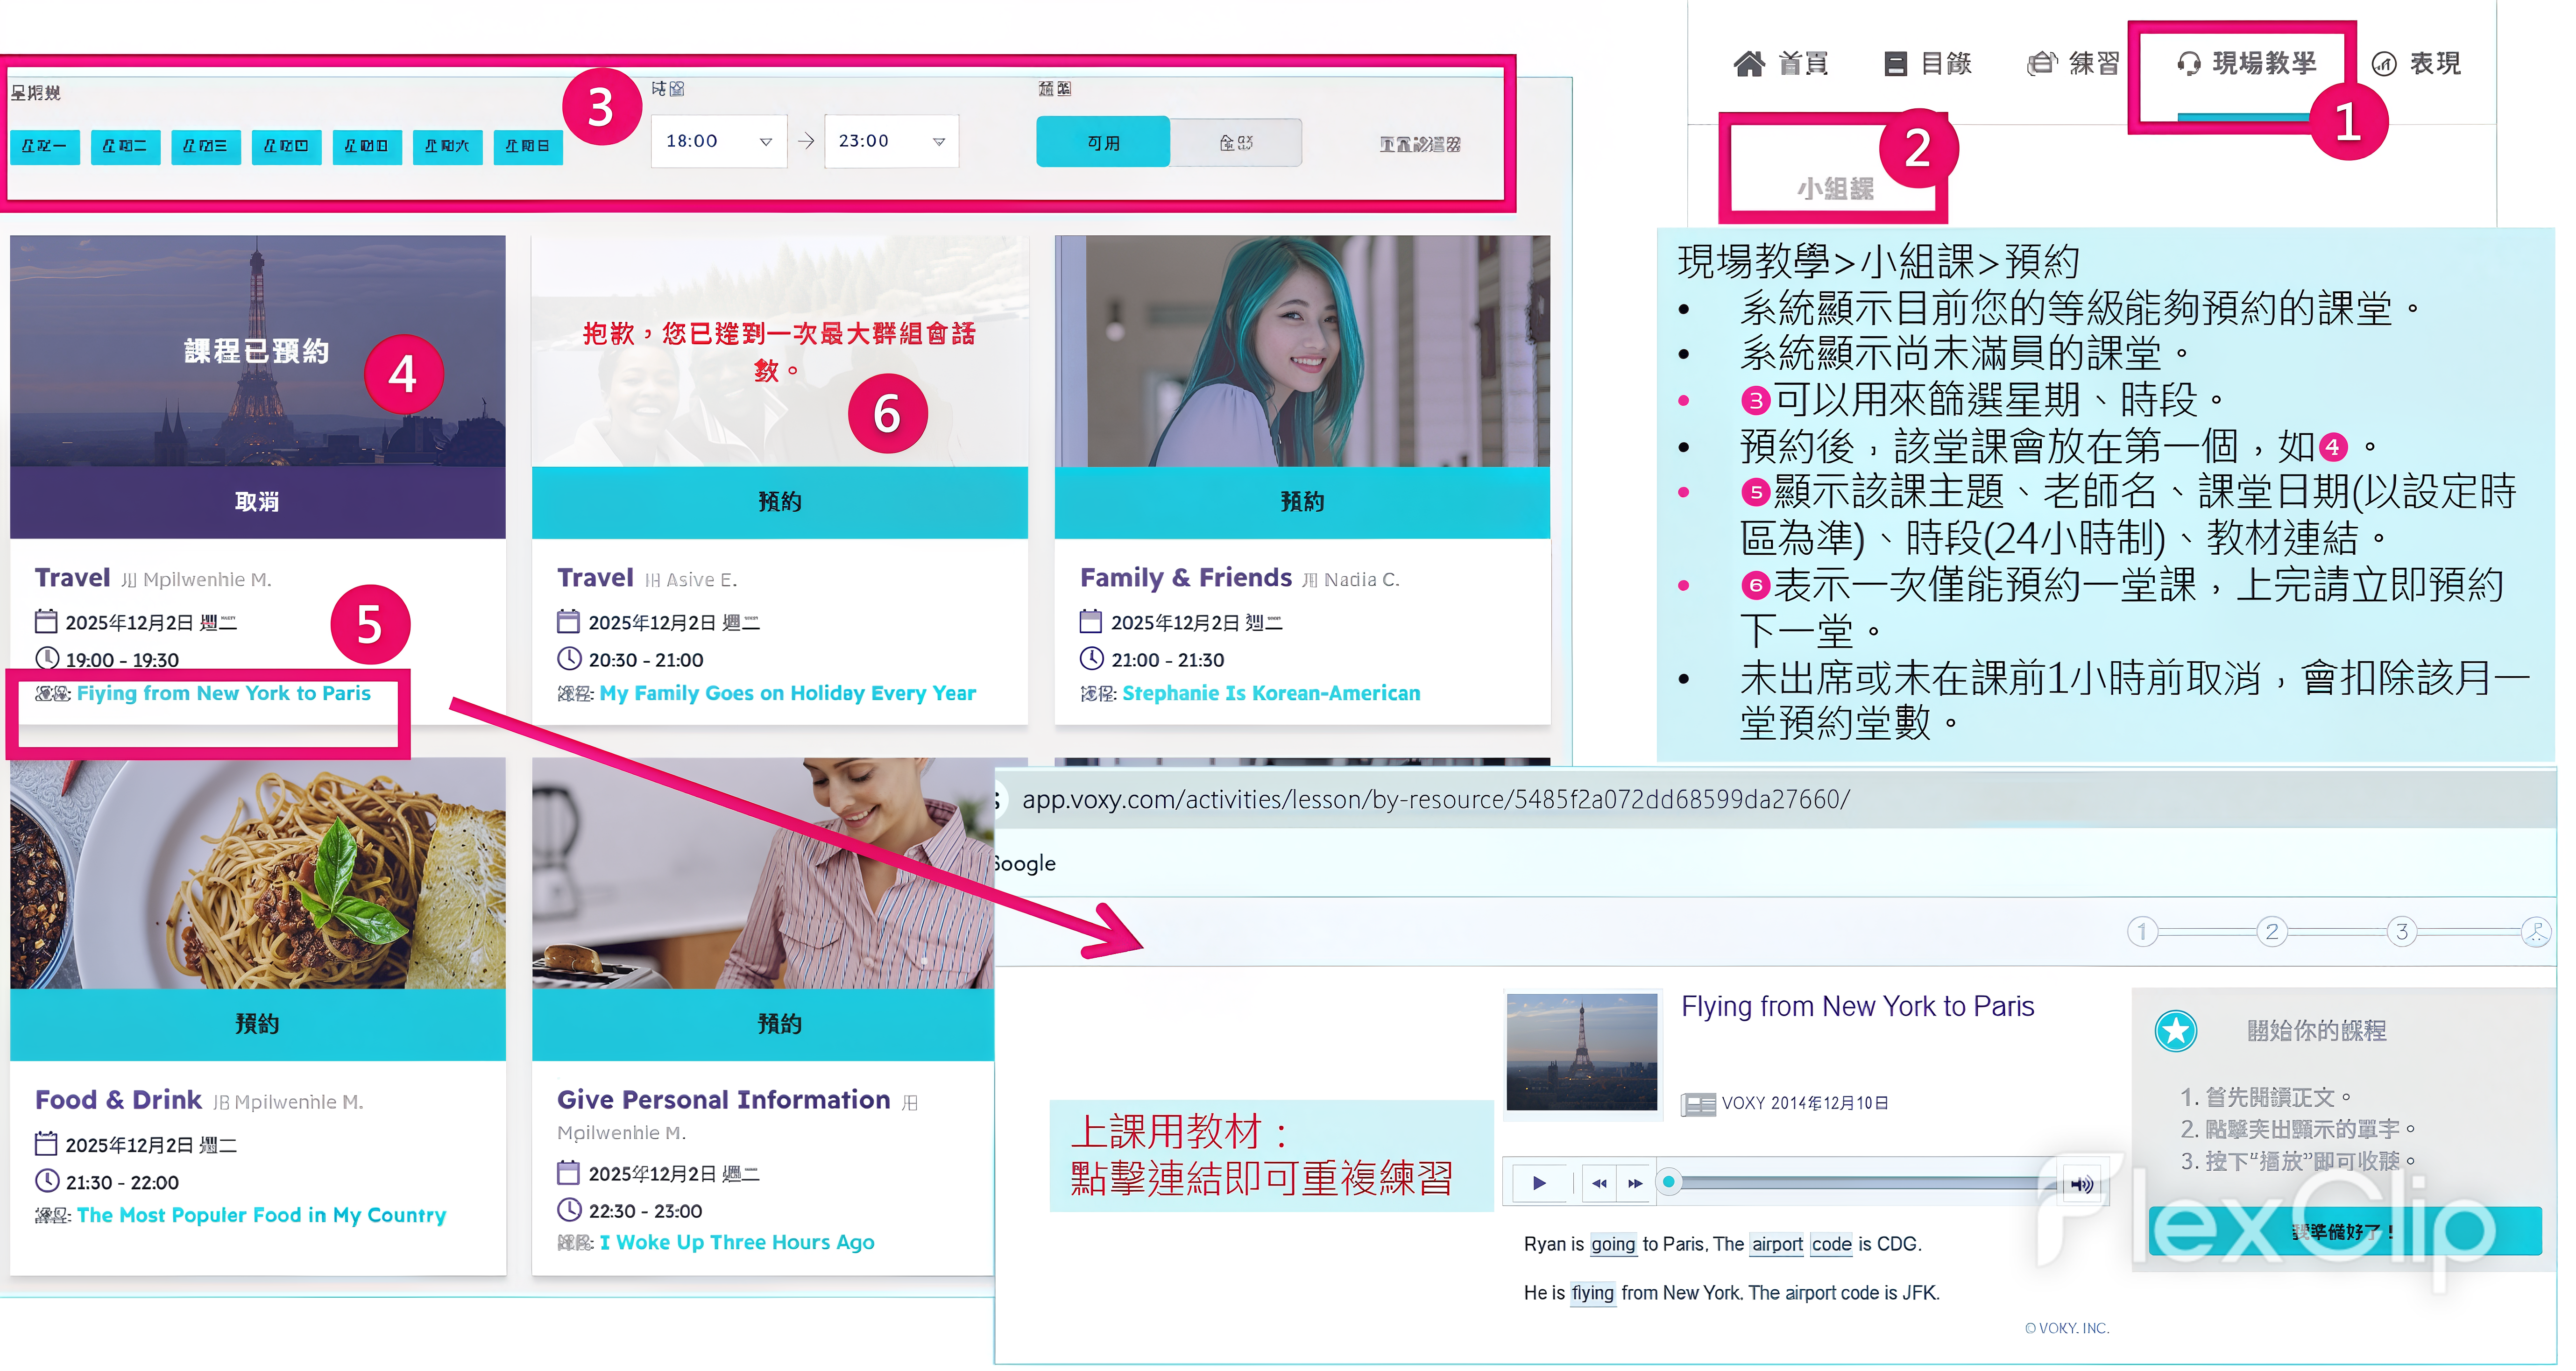Switch filter to 可用 (available)
Viewport: 2576px width, 1371px height.
[1102, 143]
